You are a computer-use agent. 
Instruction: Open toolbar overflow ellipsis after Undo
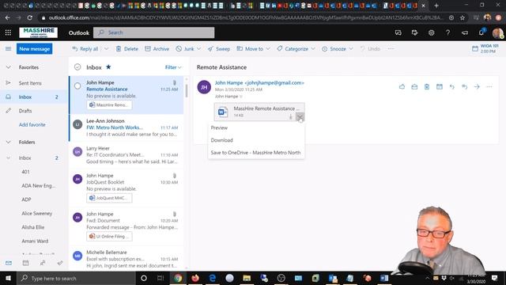coord(391,49)
